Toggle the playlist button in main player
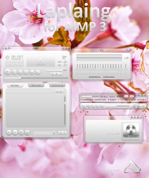Screen dimensions: 149x178 tap(53, 74)
